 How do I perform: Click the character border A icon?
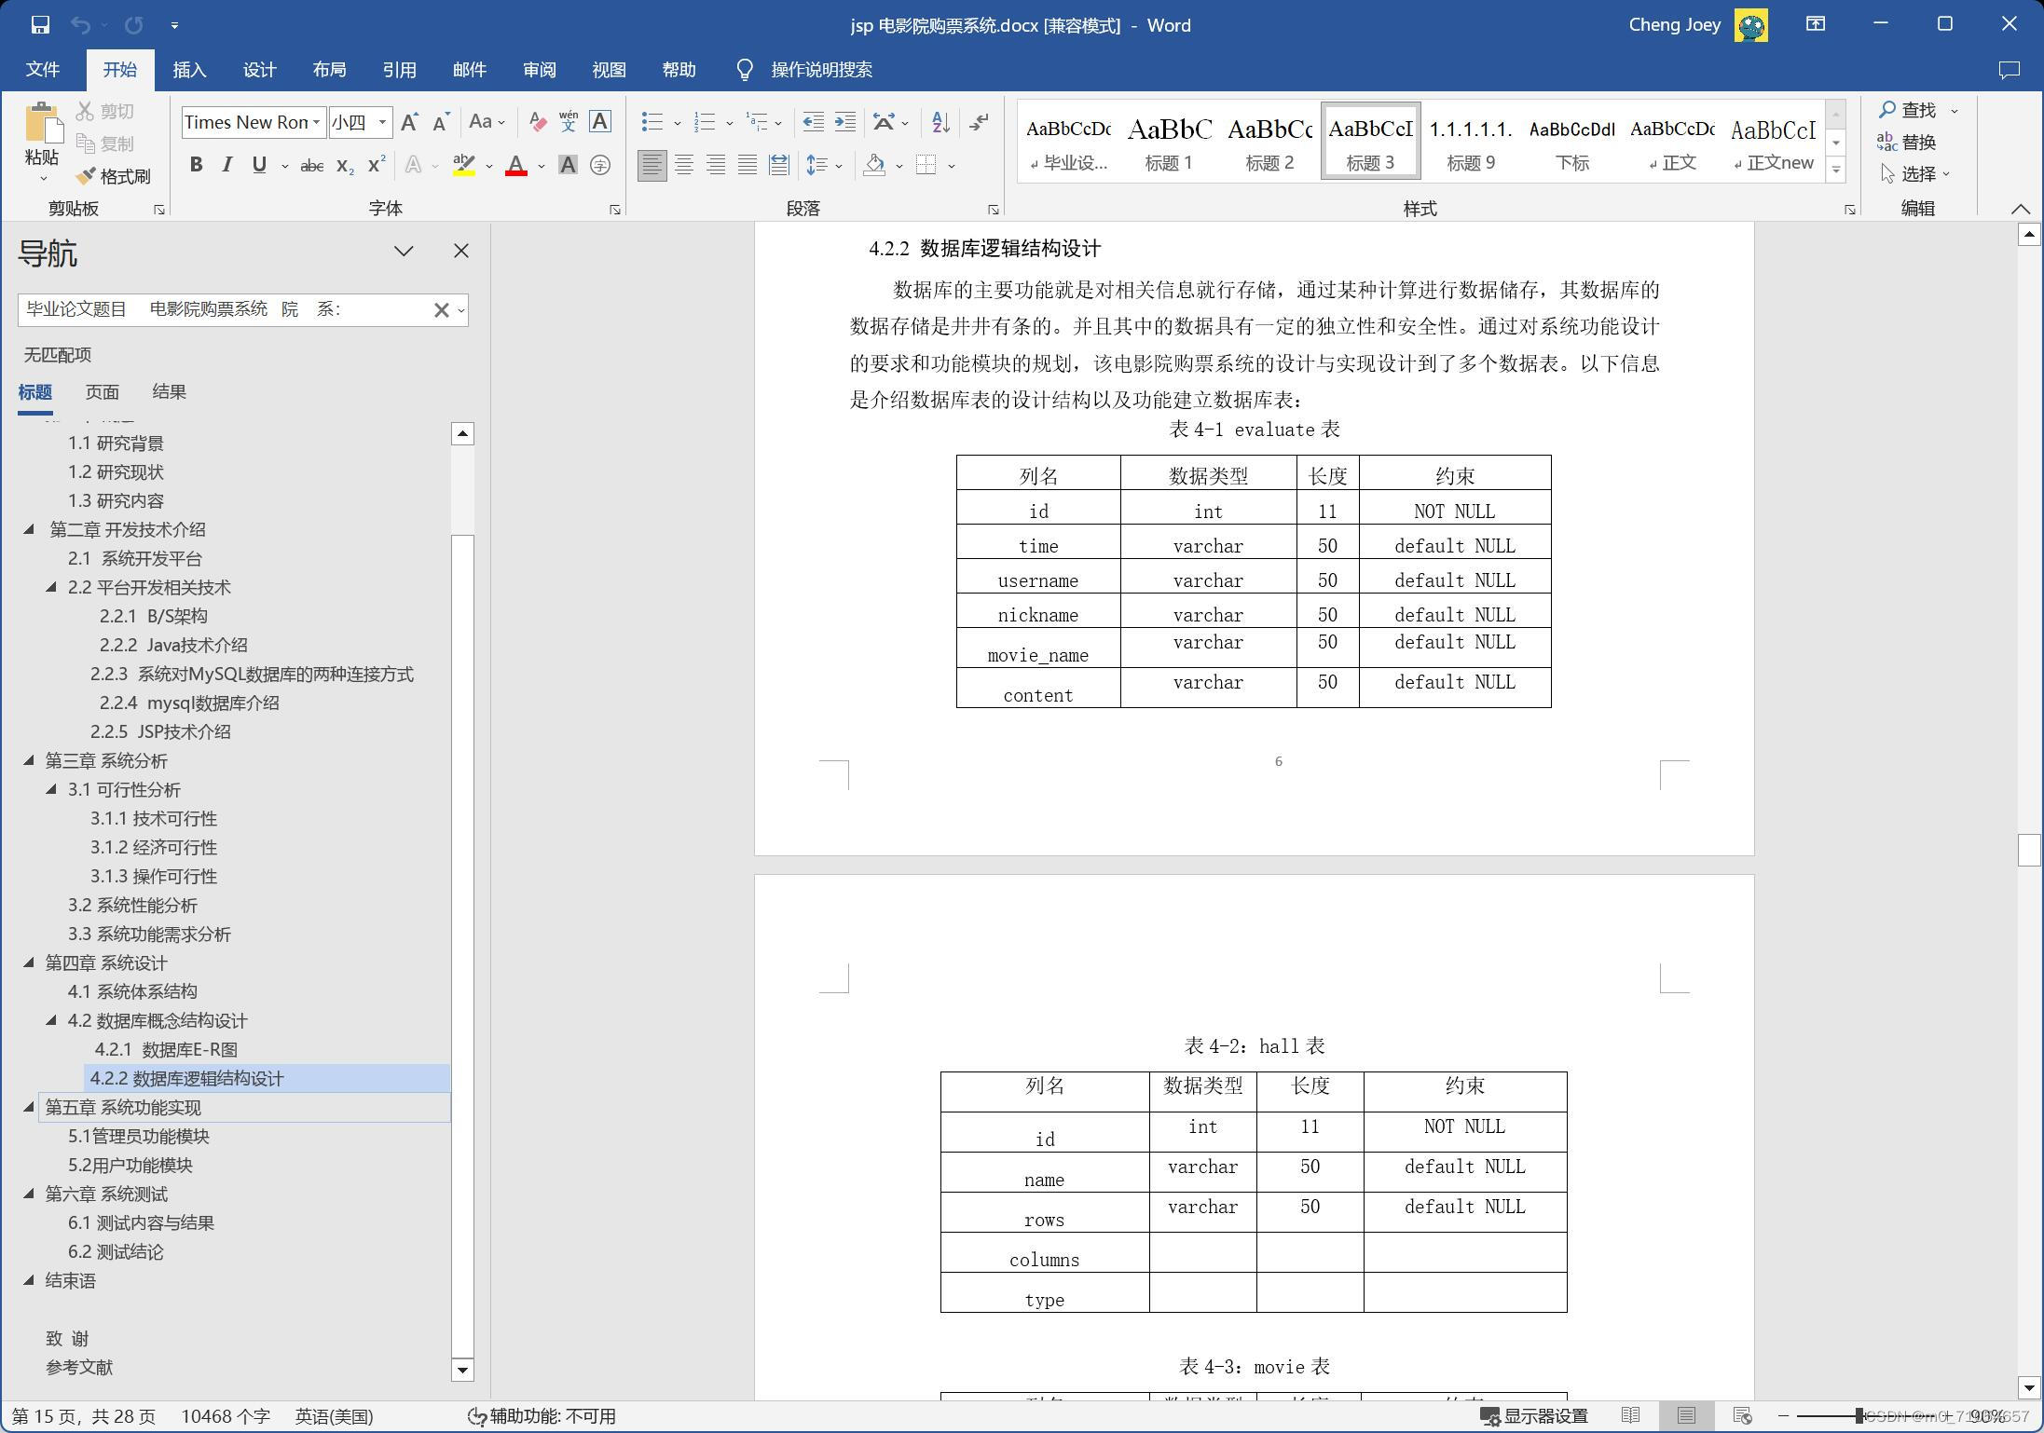point(600,122)
